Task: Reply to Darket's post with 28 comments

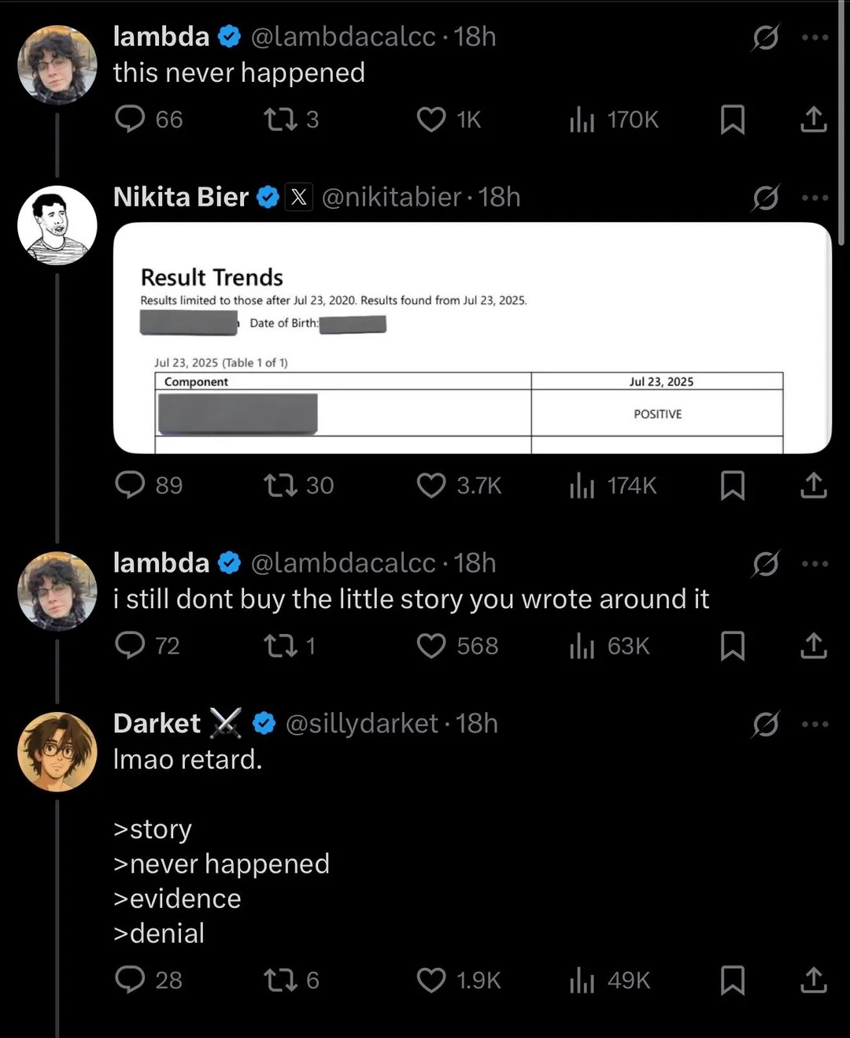Action: tap(130, 980)
